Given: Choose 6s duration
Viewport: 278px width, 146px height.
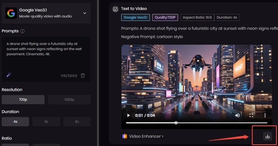Looking at the screenshot, I should [x=46, y=121].
